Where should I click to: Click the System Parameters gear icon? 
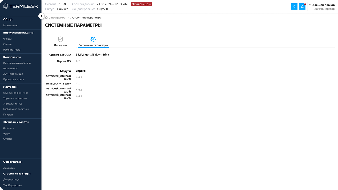pos(93,39)
